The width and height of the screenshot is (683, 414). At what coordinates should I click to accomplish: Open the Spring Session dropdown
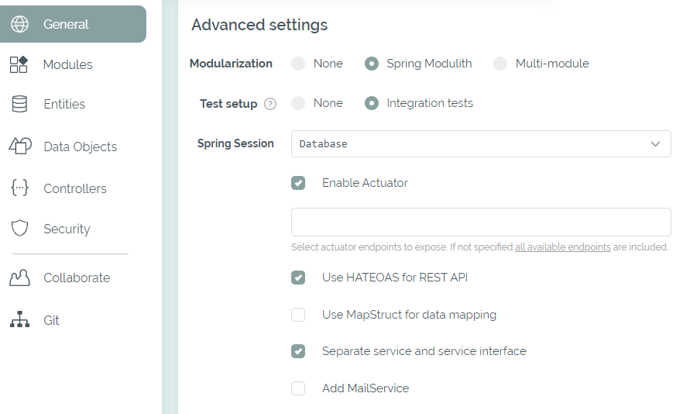tap(481, 144)
